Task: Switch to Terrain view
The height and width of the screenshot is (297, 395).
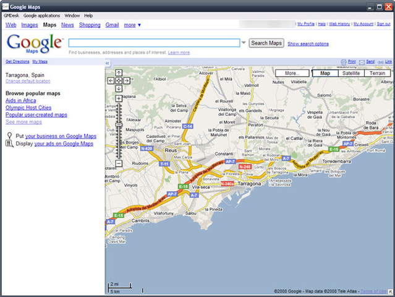Action: tap(377, 73)
